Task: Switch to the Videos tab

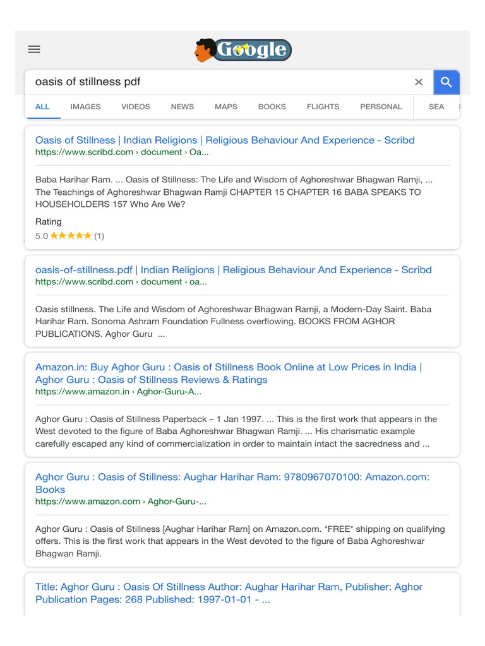Action: (136, 107)
